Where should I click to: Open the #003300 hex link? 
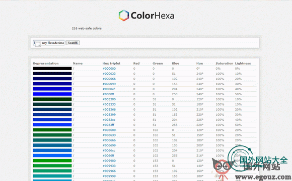point(109,99)
